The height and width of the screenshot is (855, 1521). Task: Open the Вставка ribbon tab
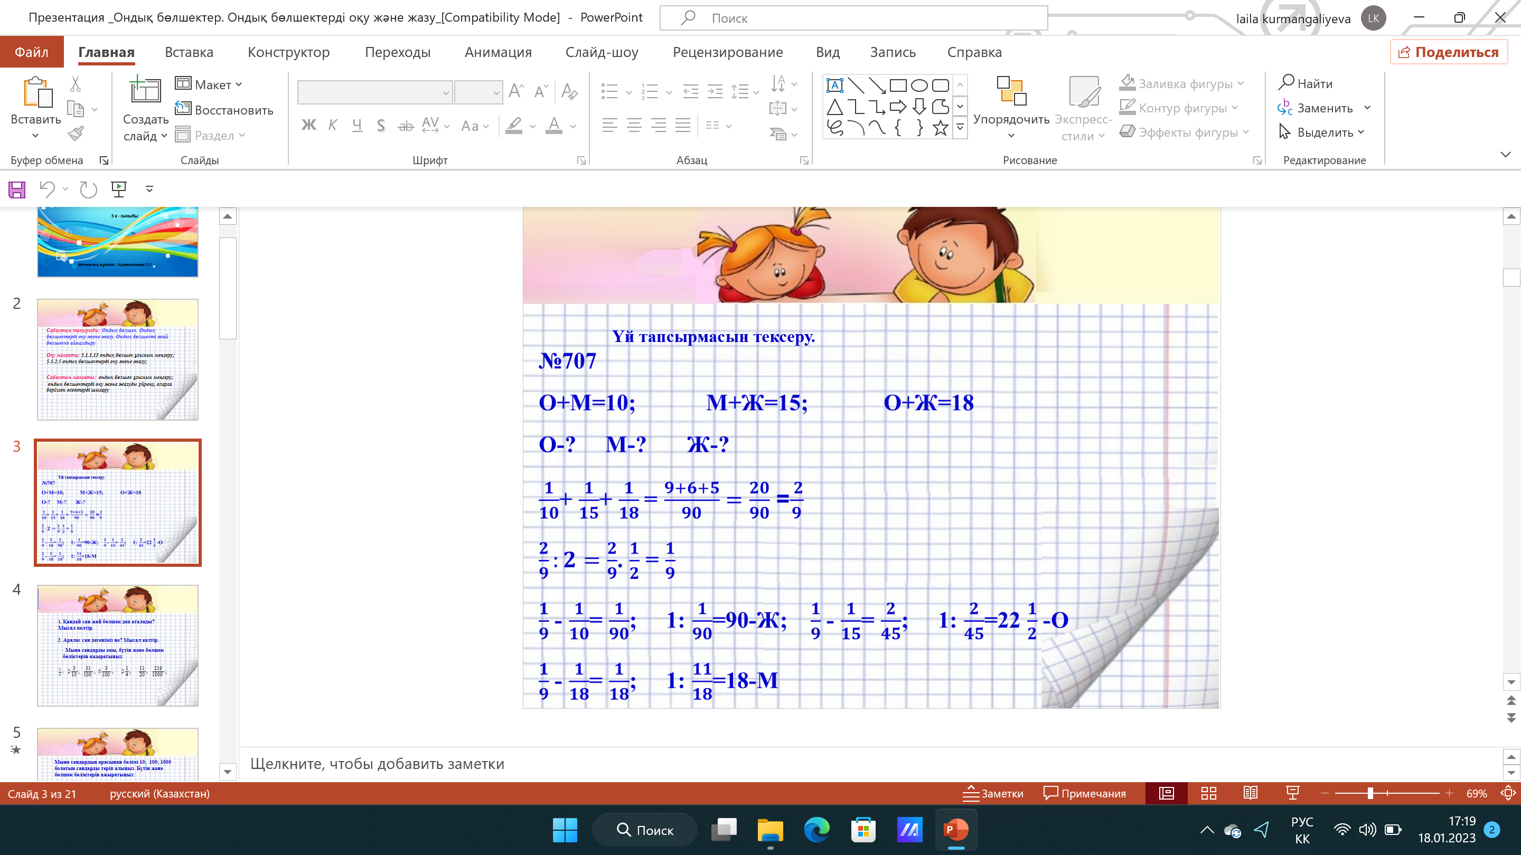pyautogui.click(x=189, y=52)
